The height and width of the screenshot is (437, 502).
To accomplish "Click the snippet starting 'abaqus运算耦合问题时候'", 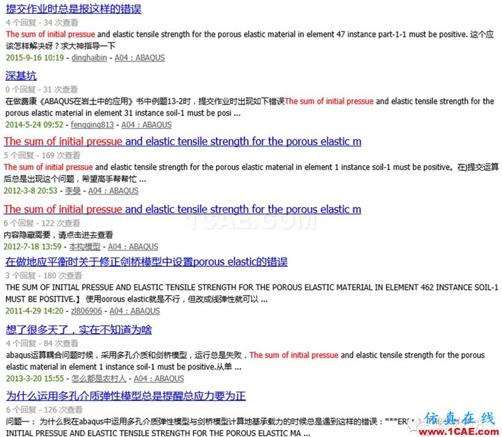I will tap(245, 361).
